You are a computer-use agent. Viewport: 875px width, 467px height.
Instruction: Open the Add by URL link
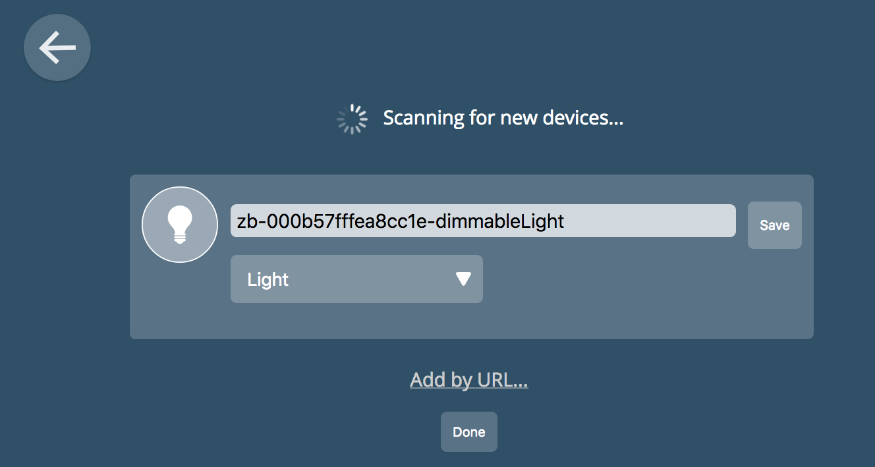tap(468, 380)
